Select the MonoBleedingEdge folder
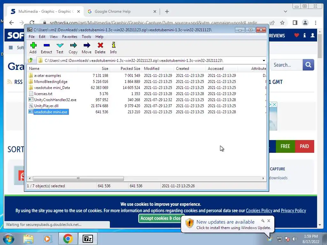The image size is (327, 245). (51, 81)
